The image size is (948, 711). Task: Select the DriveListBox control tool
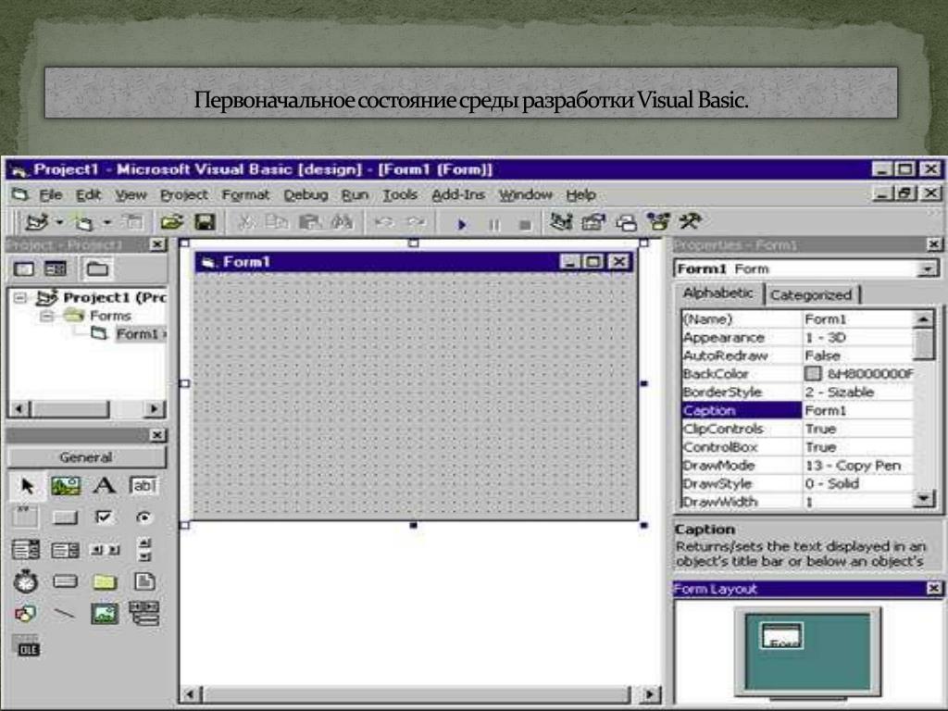pos(65,581)
